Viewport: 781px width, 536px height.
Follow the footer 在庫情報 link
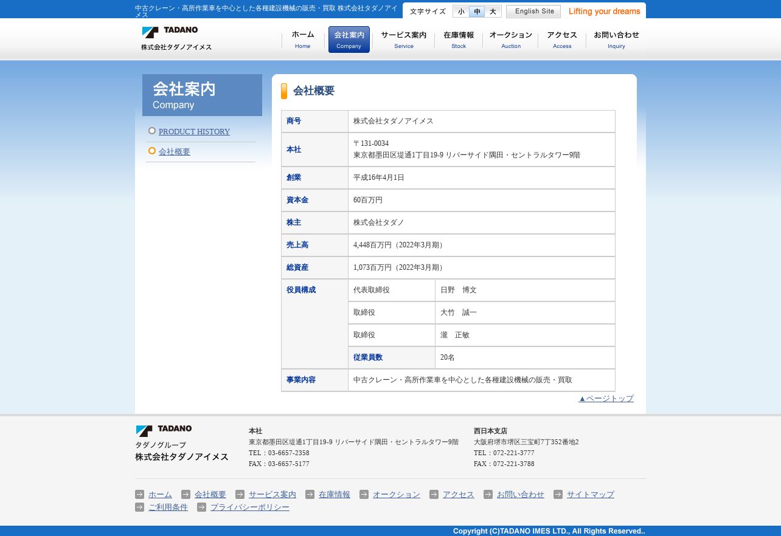[335, 495]
